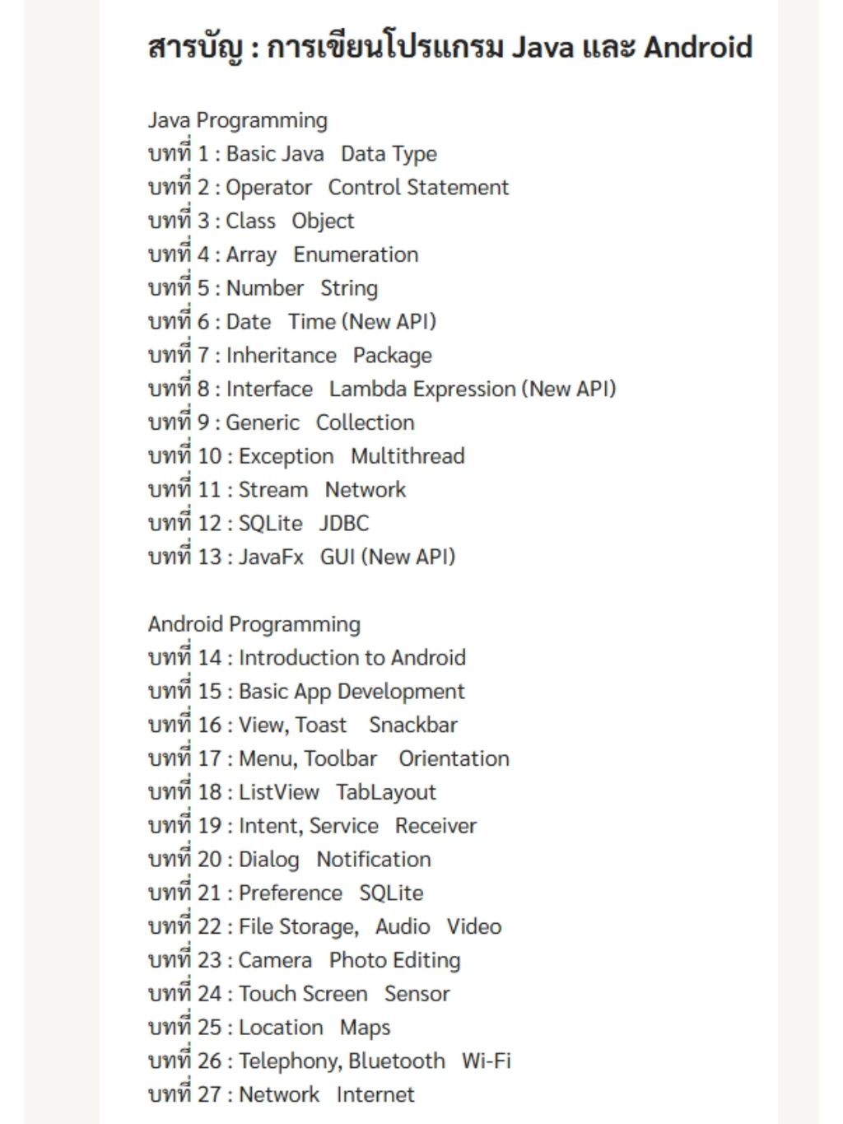
Task: Click chapter 1 Basic Java Data Type
Action: (292, 154)
